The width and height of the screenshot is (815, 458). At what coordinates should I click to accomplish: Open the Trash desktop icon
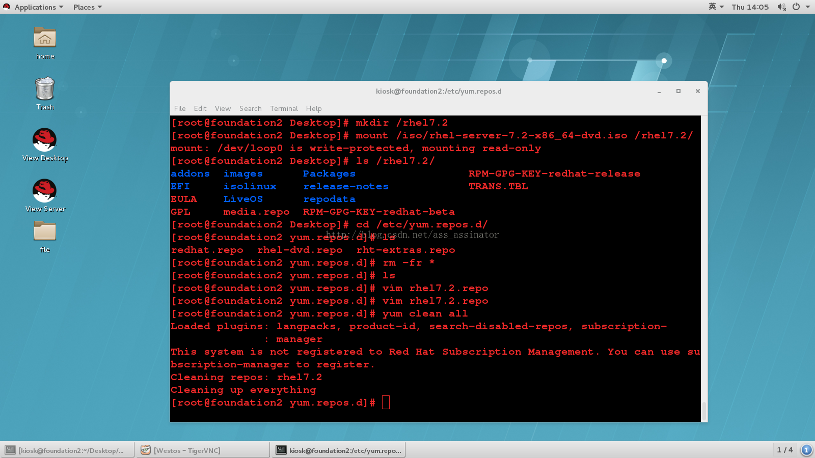point(45,89)
